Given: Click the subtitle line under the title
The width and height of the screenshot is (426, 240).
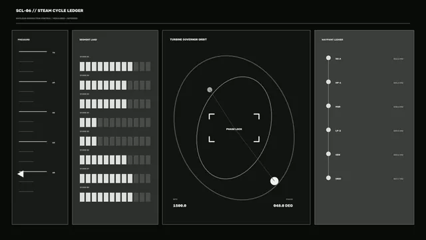Looking at the screenshot, I should point(47,18).
